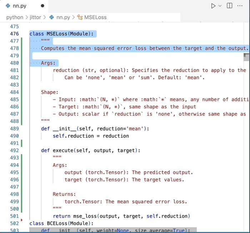Open the python folder breadcrumb
This screenshot has height=233, width=250.
click(15, 17)
